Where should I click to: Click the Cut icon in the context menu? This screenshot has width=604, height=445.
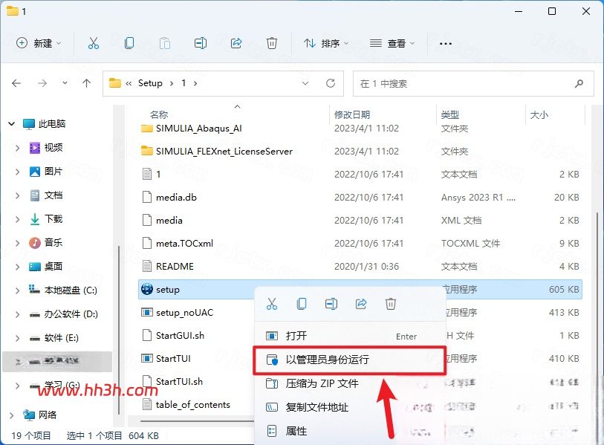[x=272, y=304]
